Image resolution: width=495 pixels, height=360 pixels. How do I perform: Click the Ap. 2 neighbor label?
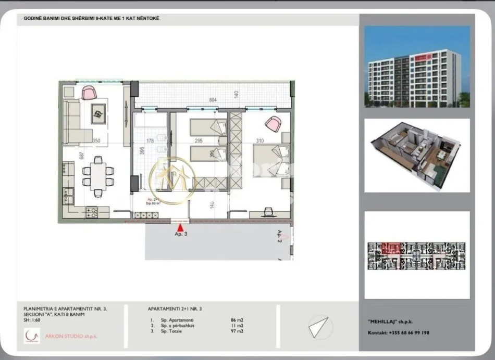point(280,236)
